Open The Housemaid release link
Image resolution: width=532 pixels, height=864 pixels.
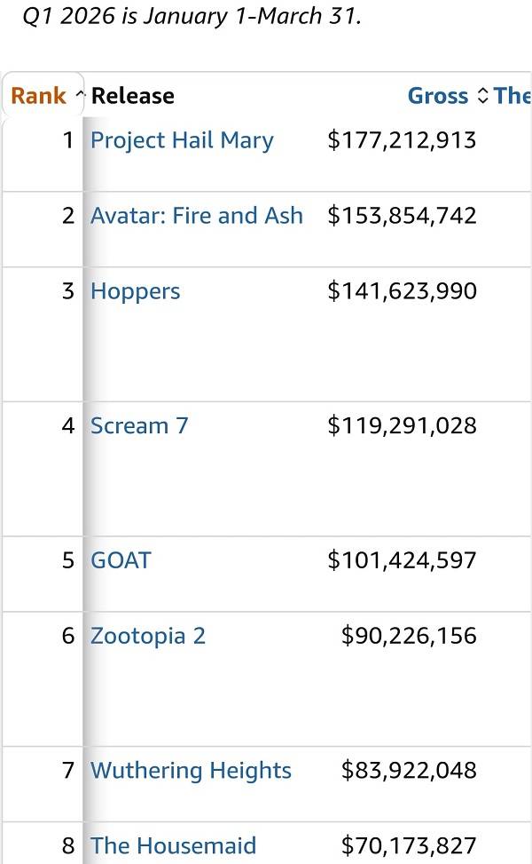click(173, 845)
